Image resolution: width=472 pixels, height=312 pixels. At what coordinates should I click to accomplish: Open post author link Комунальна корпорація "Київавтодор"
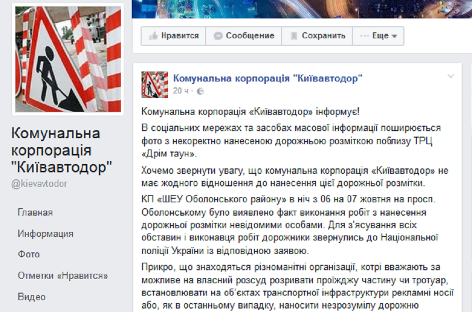268,78
